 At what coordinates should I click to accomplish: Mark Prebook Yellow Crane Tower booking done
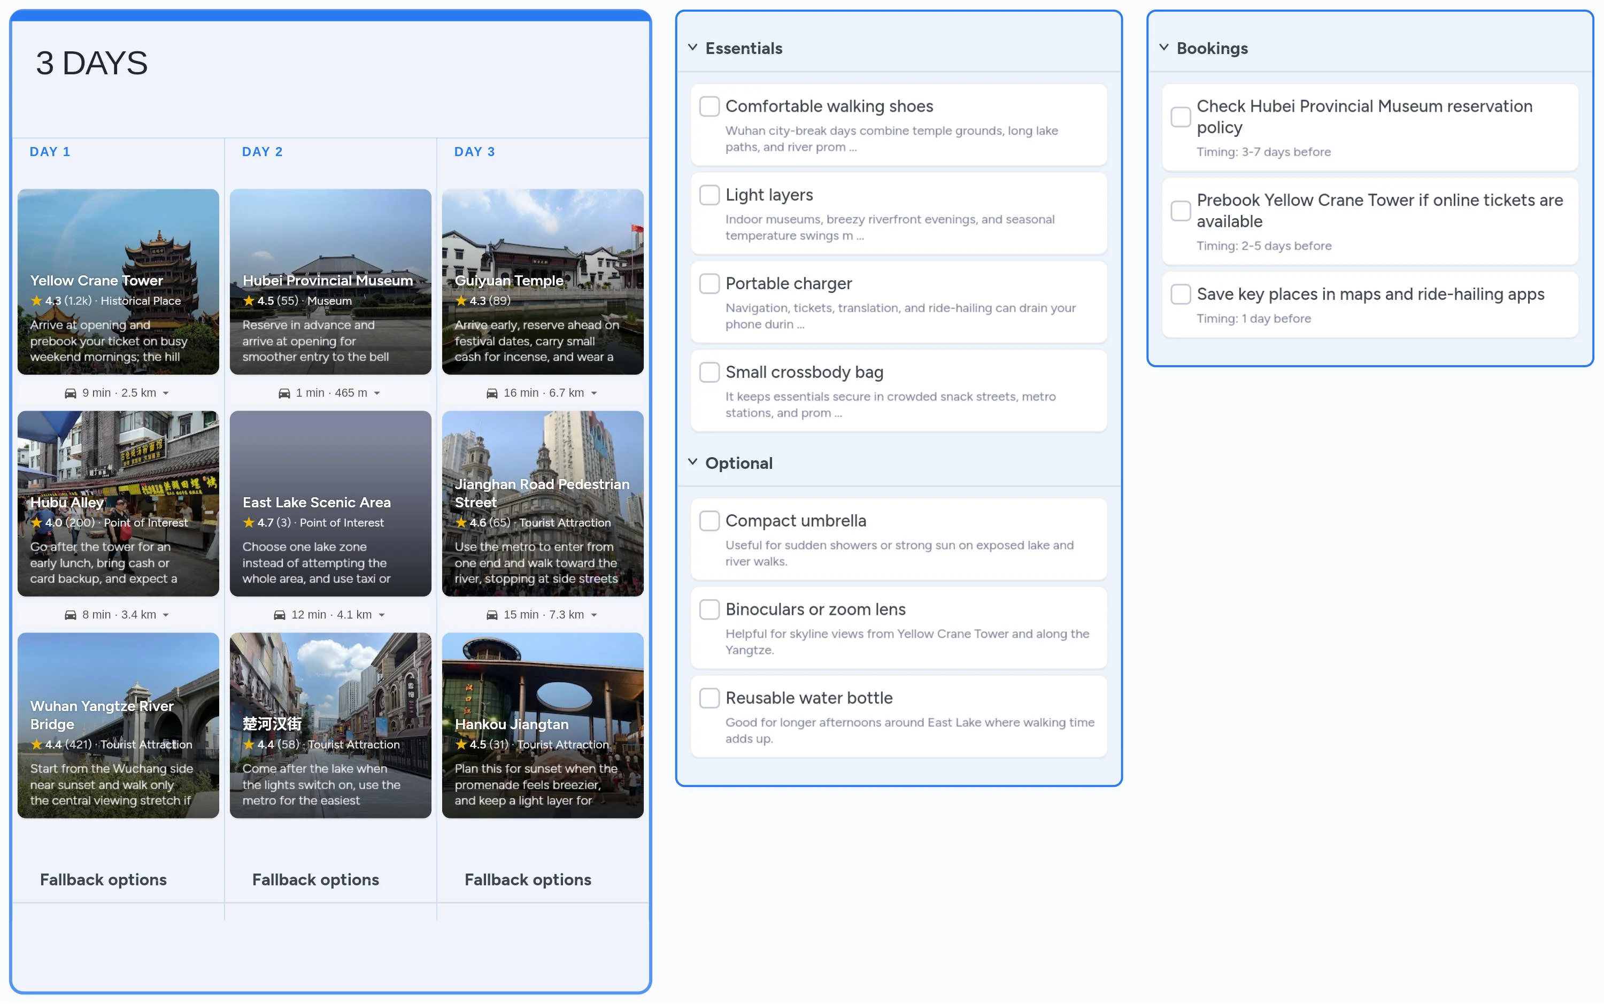[1181, 211]
